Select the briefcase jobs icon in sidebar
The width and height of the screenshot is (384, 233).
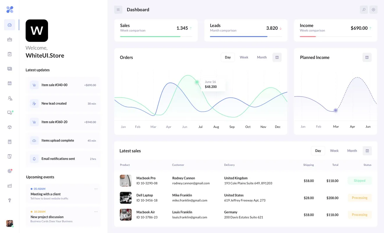tap(10, 39)
